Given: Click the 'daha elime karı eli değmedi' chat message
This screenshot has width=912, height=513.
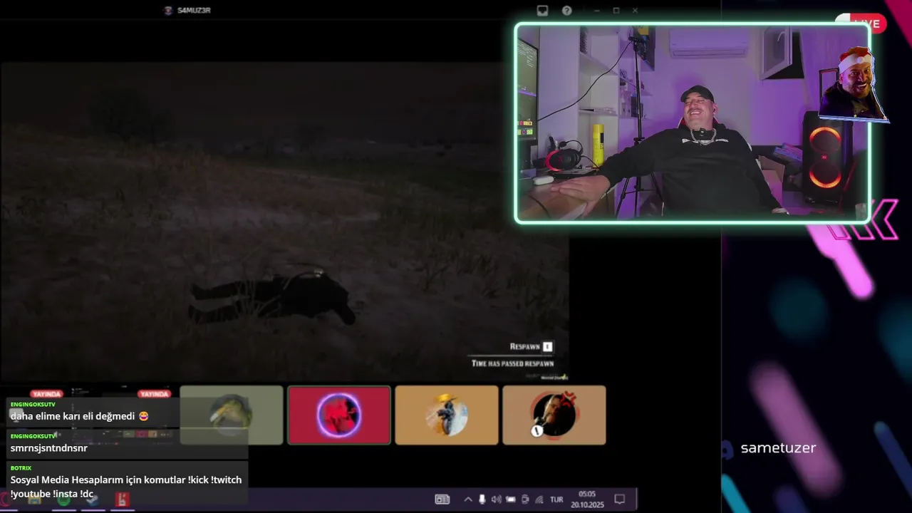Looking at the screenshot, I should 79,416.
